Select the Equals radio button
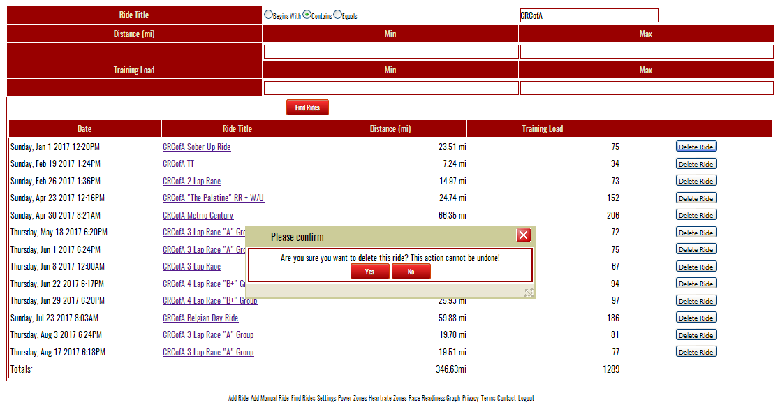Viewport: 780px width, 412px height. [337, 15]
